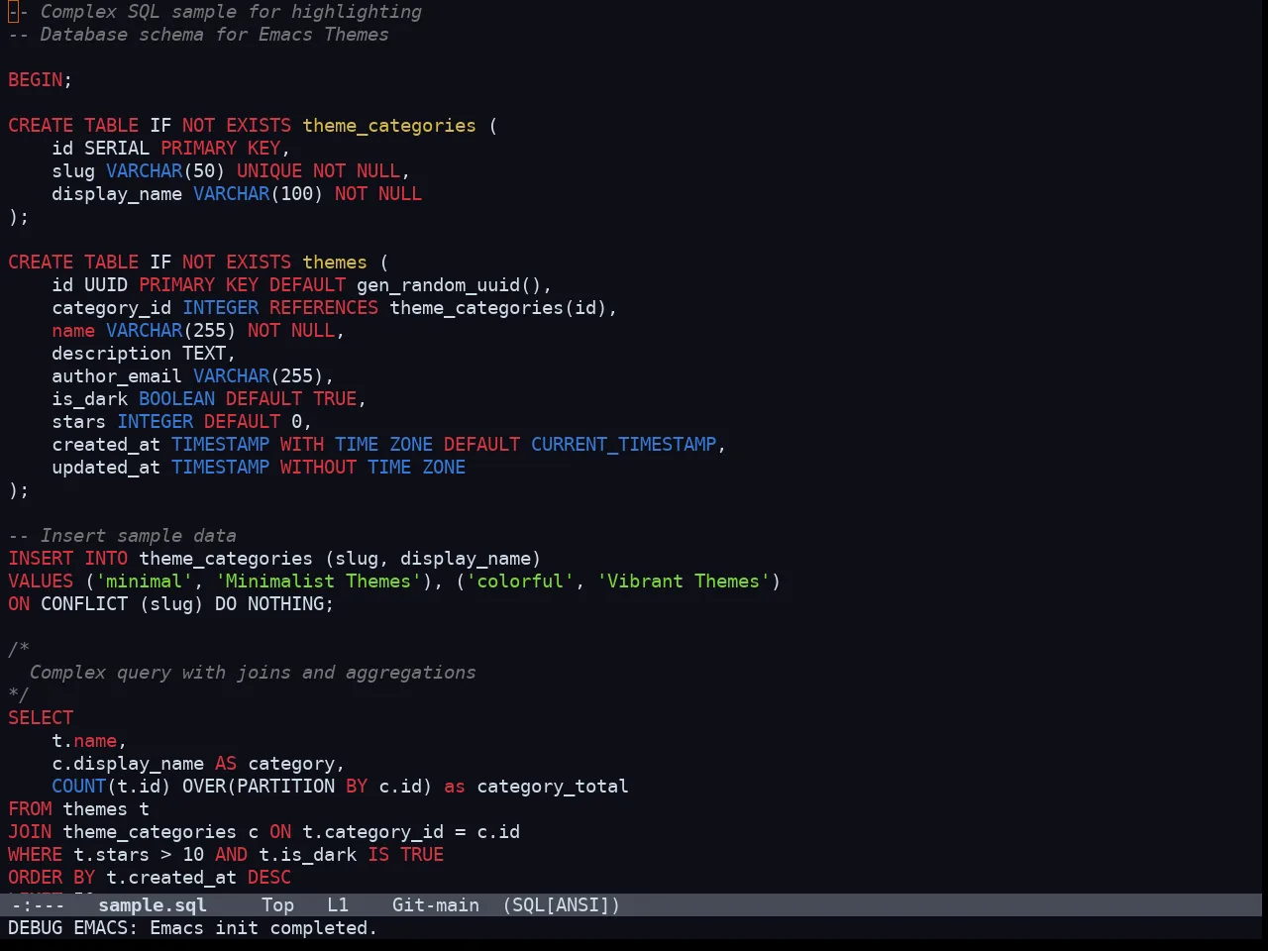Click the PARTITION keyword in the OVER clause
1268x951 pixels.
(x=285, y=787)
